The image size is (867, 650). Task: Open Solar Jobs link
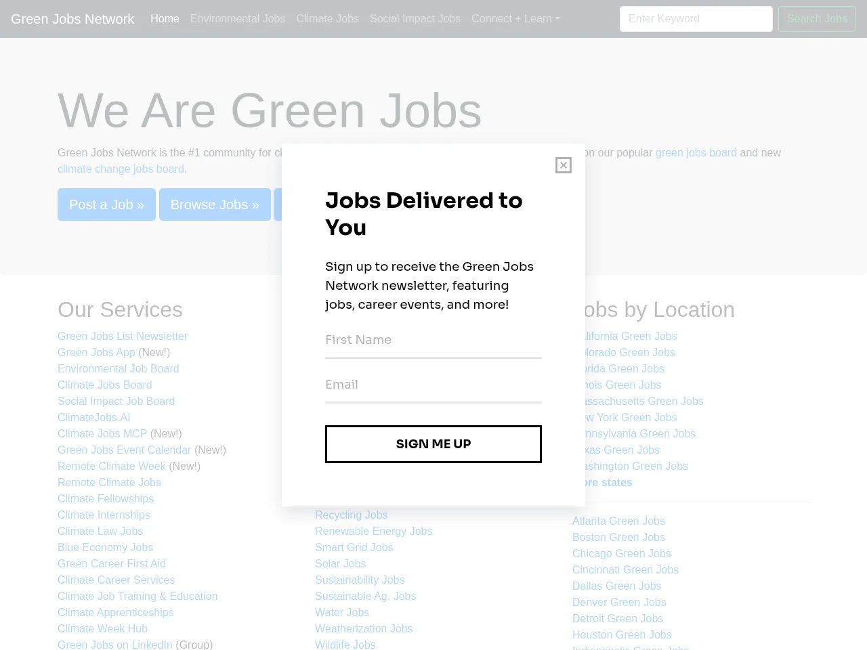click(340, 563)
